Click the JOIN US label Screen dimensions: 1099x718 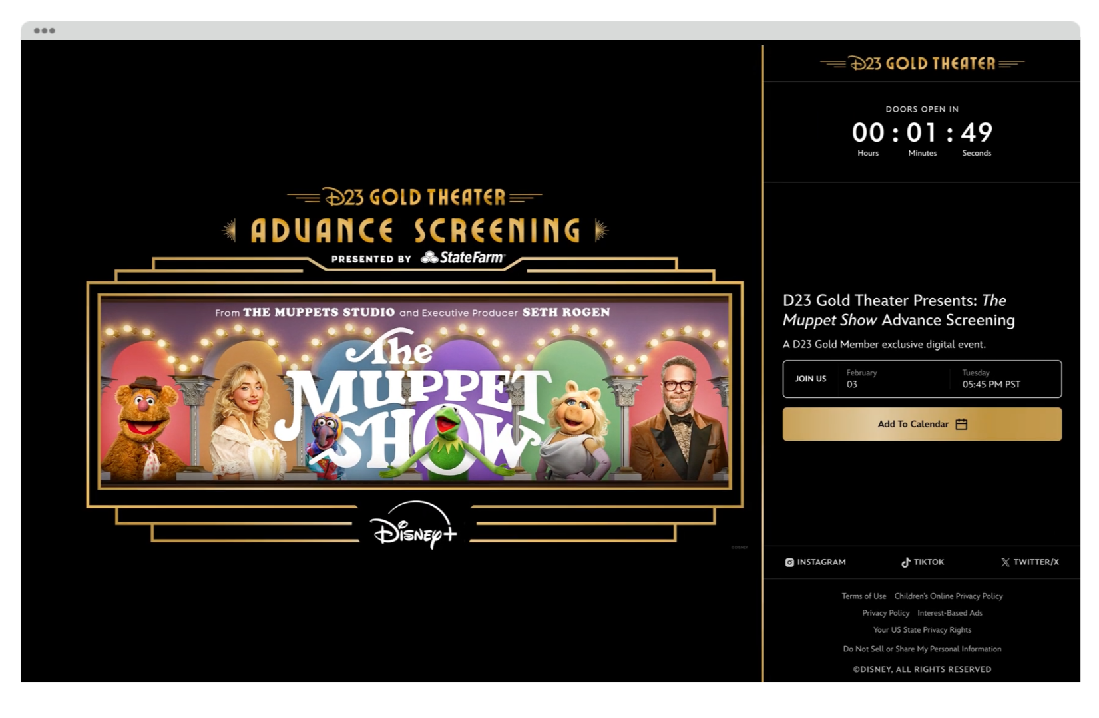tap(810, 379)
